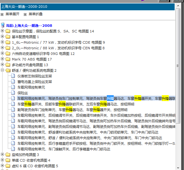Click the 菜单折叠 list icon
Viewport: 184px width, 170px height.
point(25,15)
